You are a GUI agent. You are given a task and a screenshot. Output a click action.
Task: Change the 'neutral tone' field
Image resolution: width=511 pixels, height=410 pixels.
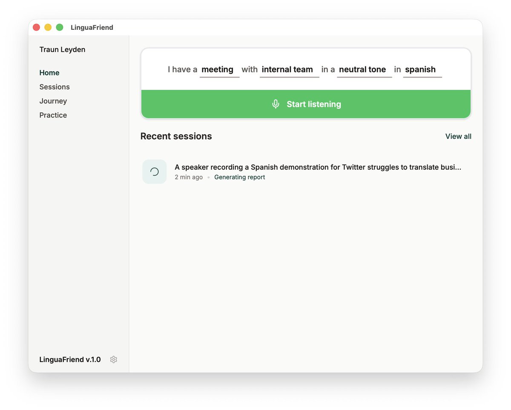click(365, 70)
